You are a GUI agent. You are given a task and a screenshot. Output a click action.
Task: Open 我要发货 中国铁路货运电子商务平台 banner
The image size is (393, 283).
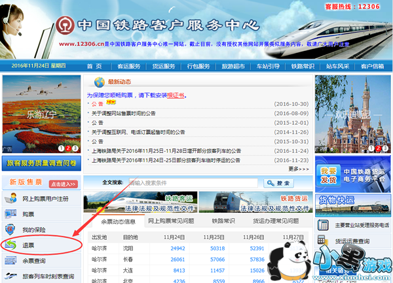pos(352,175)
